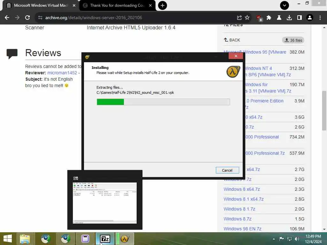This screenshot has height=245, width=327.
Task: Click Half-Life 2 installer taskbar button
Action: [x=125, y=239]
